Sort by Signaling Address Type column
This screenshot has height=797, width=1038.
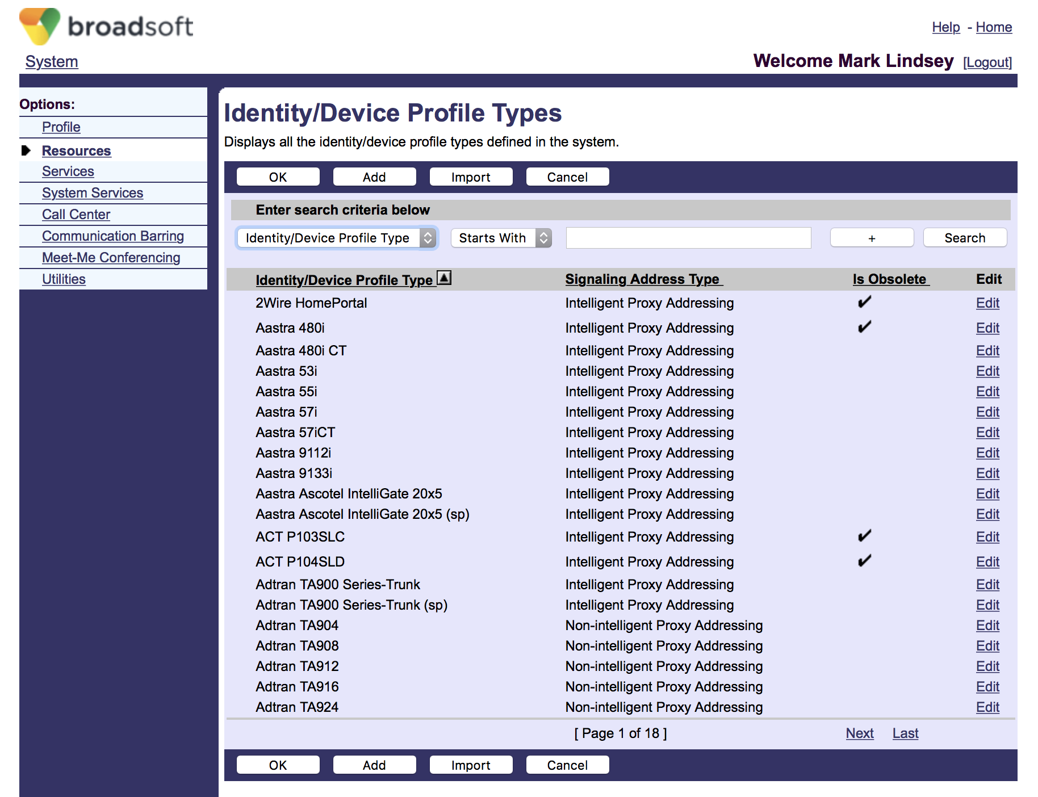[644, 279]
